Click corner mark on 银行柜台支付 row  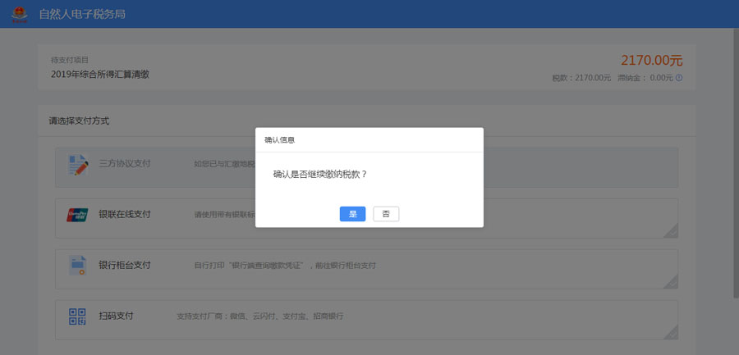coord(671,282)
